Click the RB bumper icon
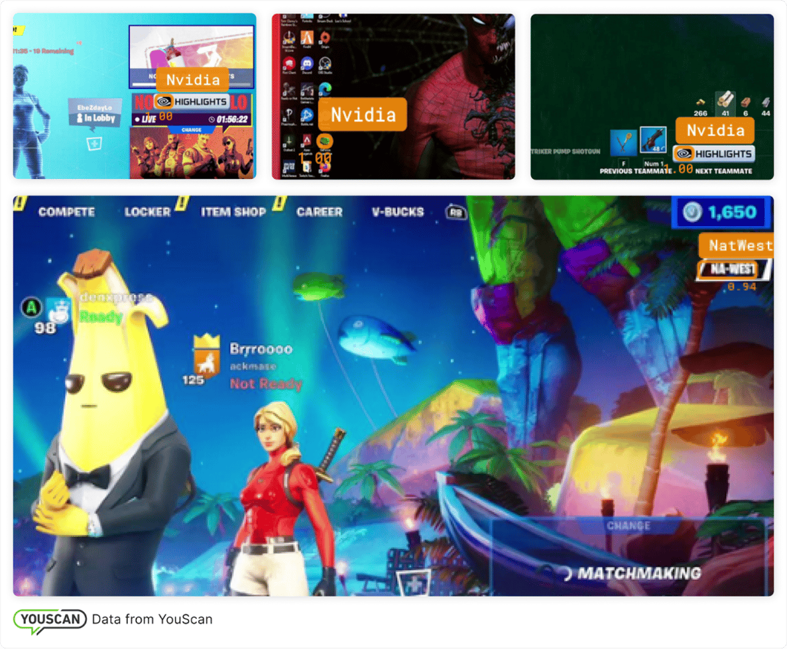The image size is (787, 649). pyautogui.click(x=456, y=212)
